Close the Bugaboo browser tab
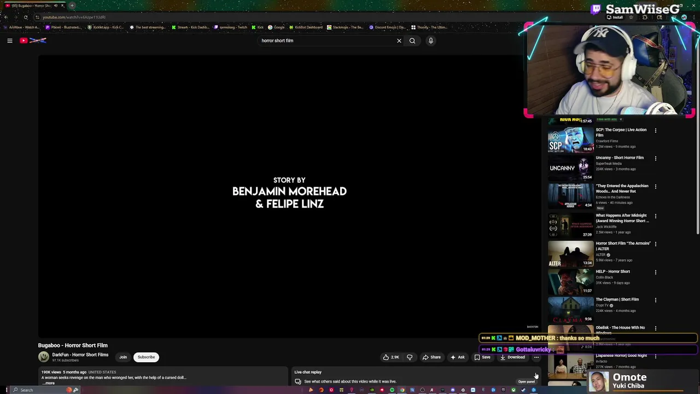Image resolution: width=700 pixels, height=394 pixels. [x=62, y=5]
